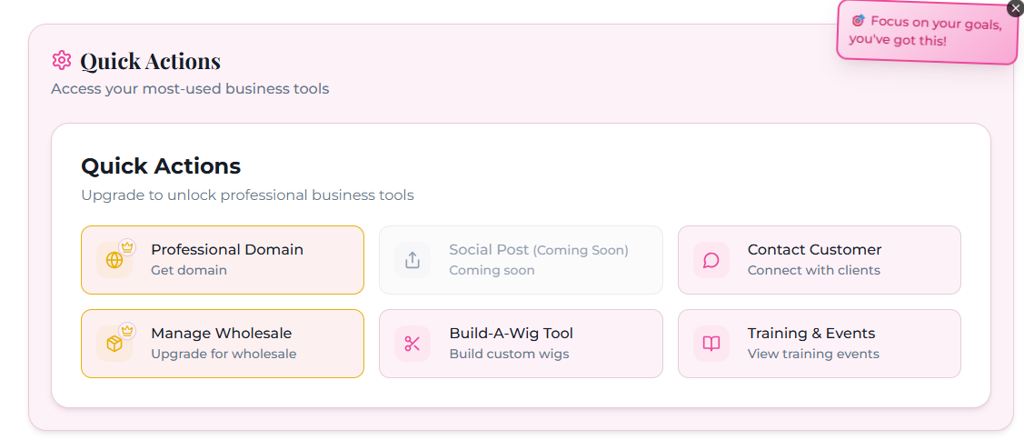1024x440 pixels.
Task: Click the crown badge on Professional Domain icon
Action: (x=127, y=246)
